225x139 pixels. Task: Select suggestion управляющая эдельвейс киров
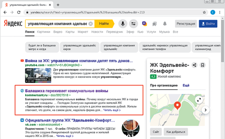pos(80,47)
